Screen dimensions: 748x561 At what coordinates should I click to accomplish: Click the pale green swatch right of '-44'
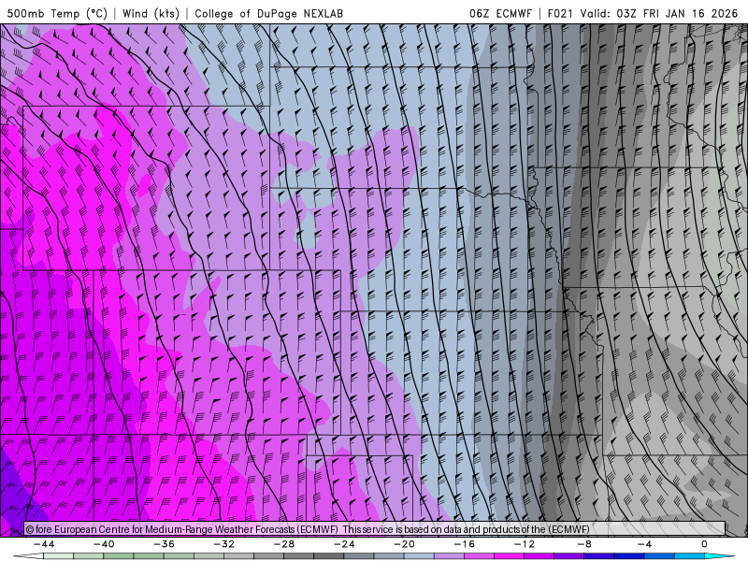click(58, 556)
